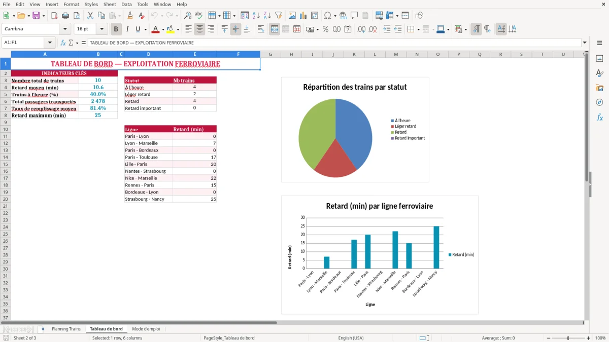Insert a hyperlink

tap(343, 16)
